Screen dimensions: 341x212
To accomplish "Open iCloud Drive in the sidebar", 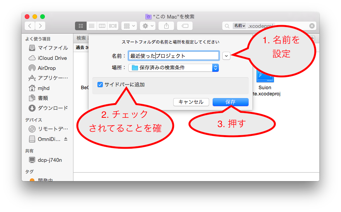I will point(48,58).
